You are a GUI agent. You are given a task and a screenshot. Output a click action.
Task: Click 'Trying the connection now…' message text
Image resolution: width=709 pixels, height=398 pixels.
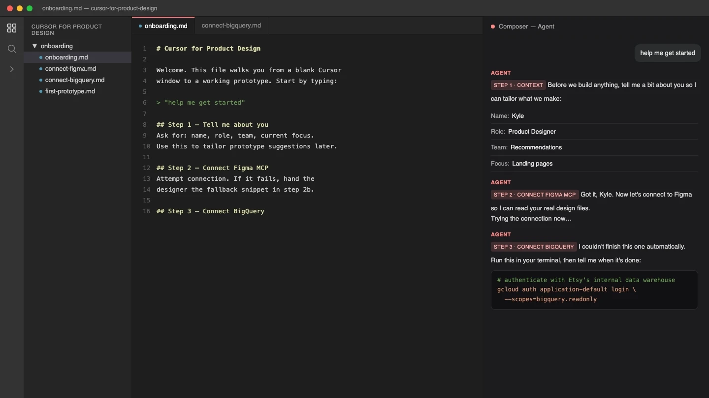click(531, 219)
